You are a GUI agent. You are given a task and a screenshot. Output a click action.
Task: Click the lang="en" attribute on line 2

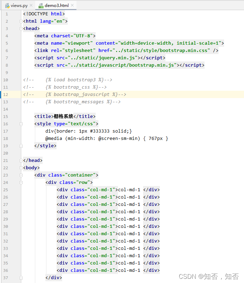[x=52, y=21]
